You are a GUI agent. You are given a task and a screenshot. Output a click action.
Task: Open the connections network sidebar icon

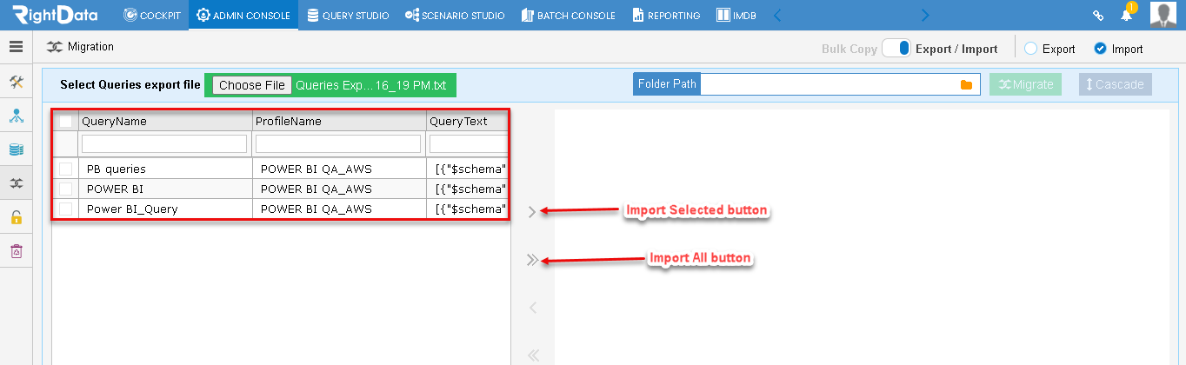(16, 116)
